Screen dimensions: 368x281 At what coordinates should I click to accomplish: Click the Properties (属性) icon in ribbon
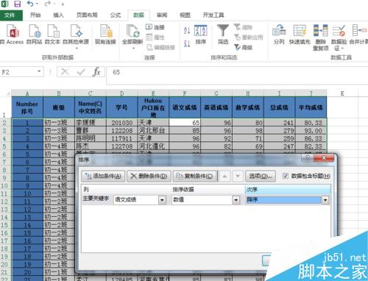155,38
